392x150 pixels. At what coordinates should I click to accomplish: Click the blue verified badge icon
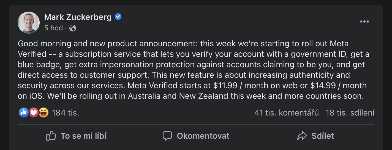point(118,17)
